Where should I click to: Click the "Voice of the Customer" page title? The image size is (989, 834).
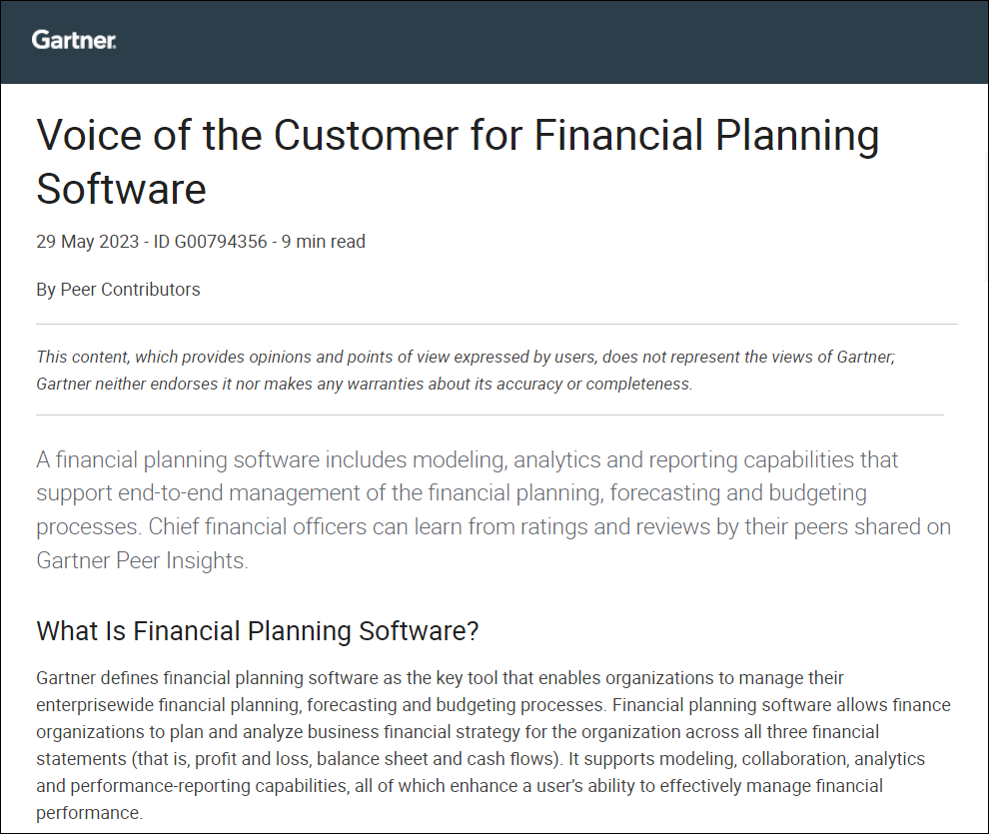(x=458, y=136)
